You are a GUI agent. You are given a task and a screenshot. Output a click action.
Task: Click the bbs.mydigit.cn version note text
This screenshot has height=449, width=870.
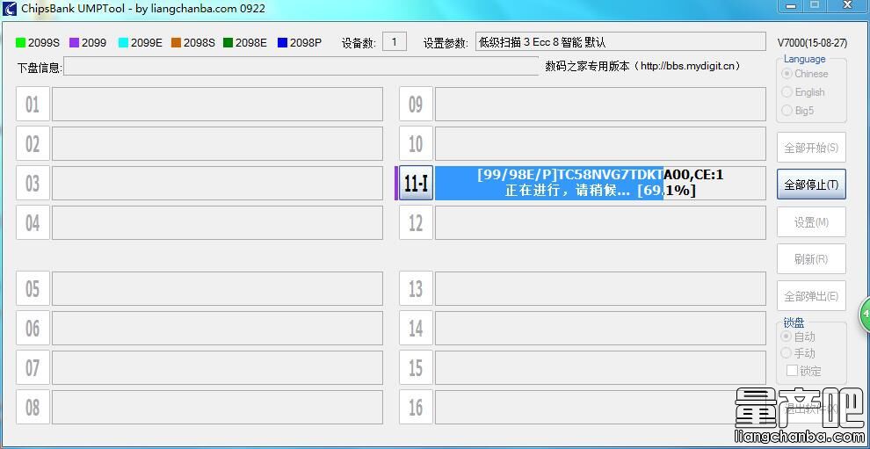pyautogui.click(x=643, y=66)
